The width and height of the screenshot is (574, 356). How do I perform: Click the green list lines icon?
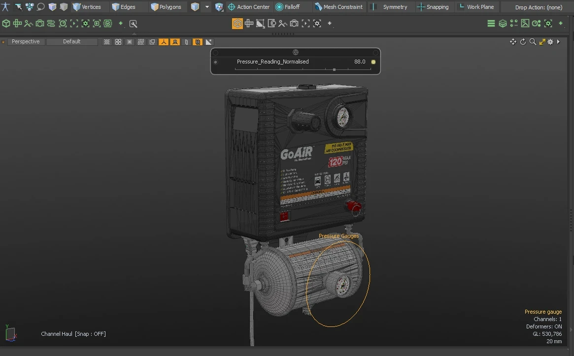(x=491, y=24)
